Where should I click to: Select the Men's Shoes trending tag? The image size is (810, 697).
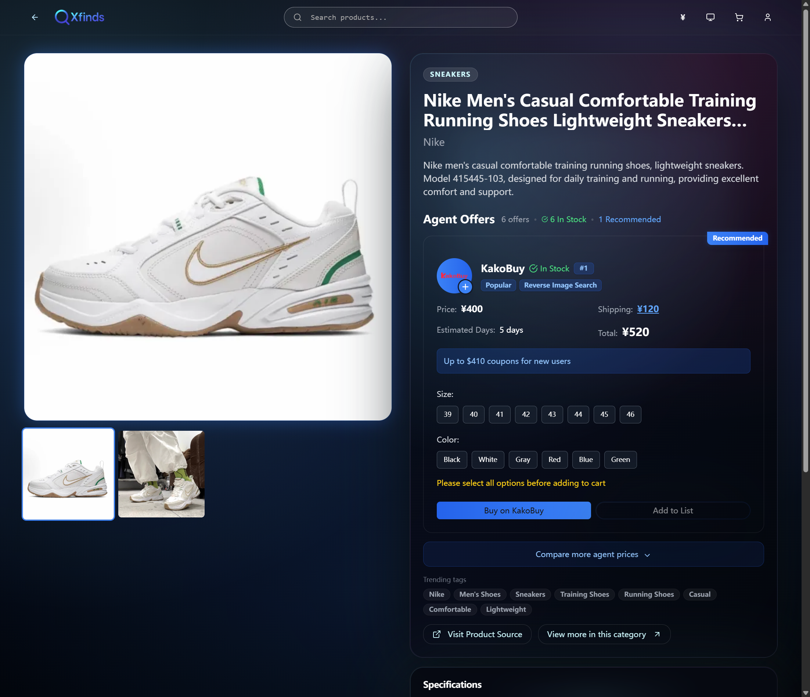[x=480, y=594]
